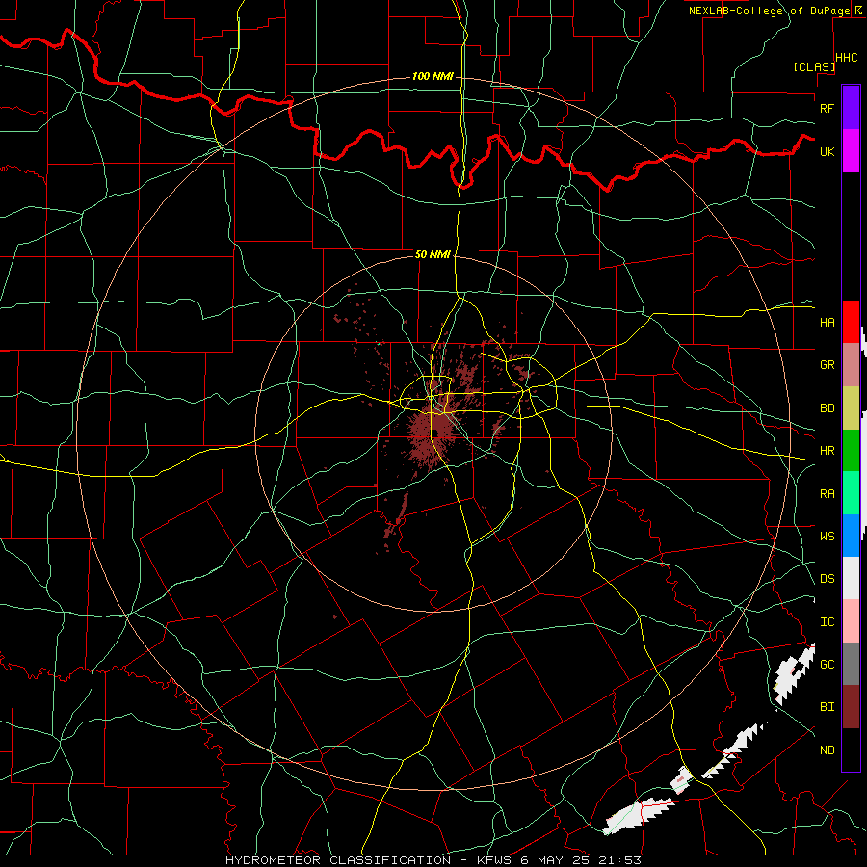Click the "IC" legend label
The image size is (867, 867).
[827, 622]
